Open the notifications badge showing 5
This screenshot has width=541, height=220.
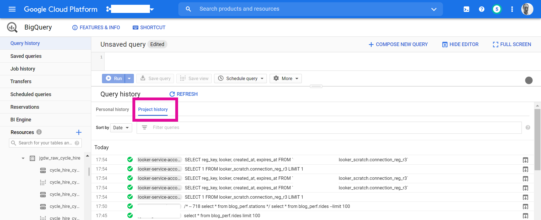pos(497,9)
